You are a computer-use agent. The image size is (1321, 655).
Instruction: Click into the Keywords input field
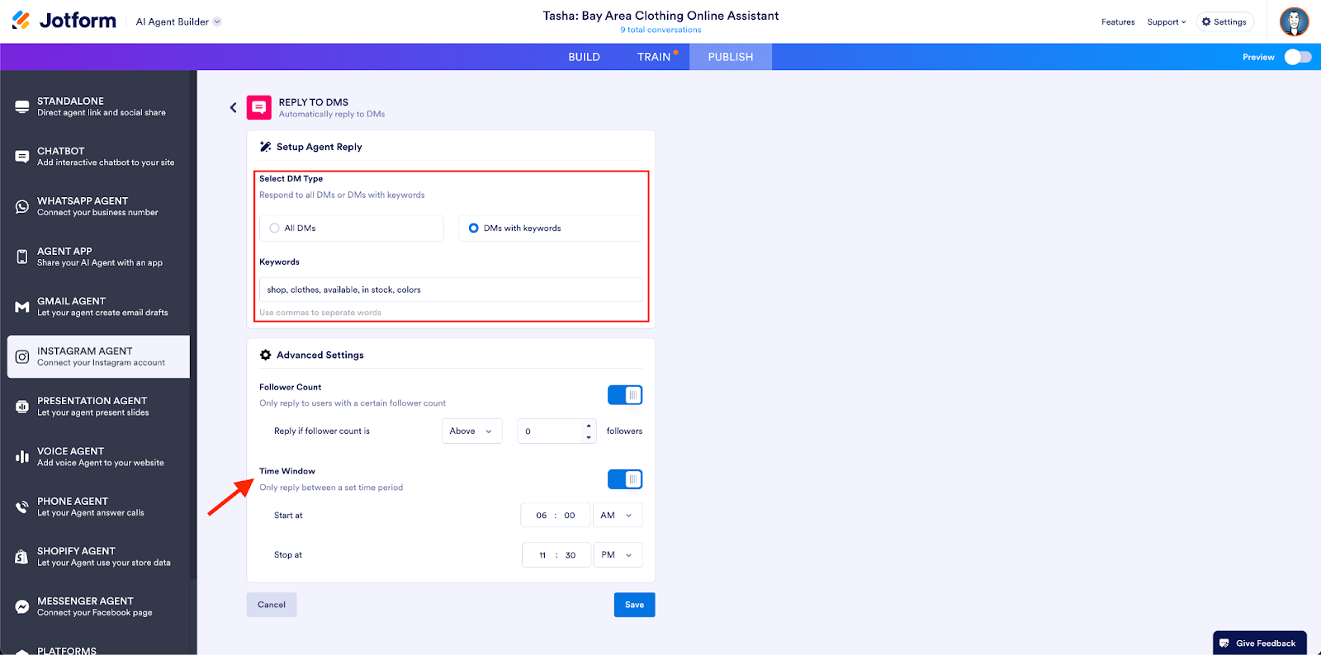(x=450, y=290)
